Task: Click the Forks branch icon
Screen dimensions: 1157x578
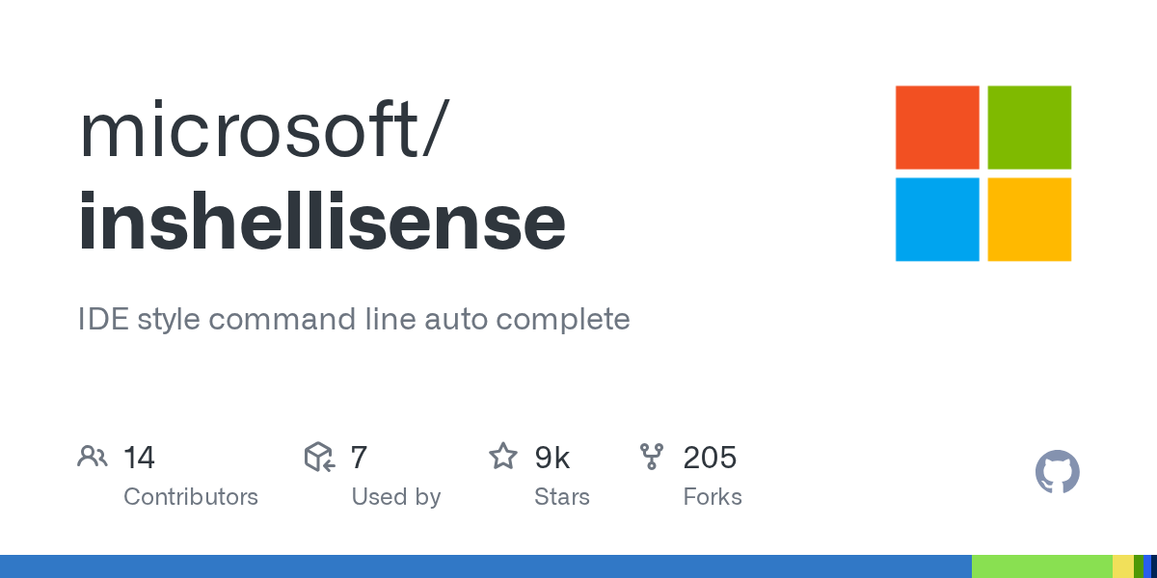Action: point(652,457)
